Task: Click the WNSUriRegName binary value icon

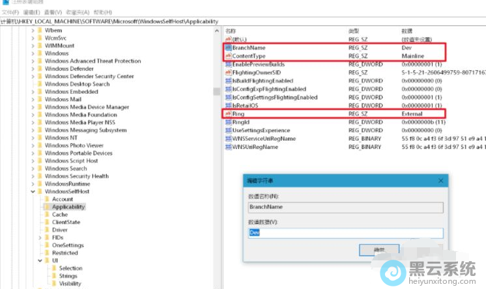Action: tap(228, 147)
